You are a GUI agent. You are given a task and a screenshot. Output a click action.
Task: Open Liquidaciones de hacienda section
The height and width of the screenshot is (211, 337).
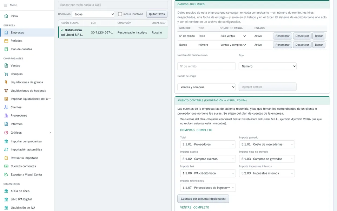[27, 91]
